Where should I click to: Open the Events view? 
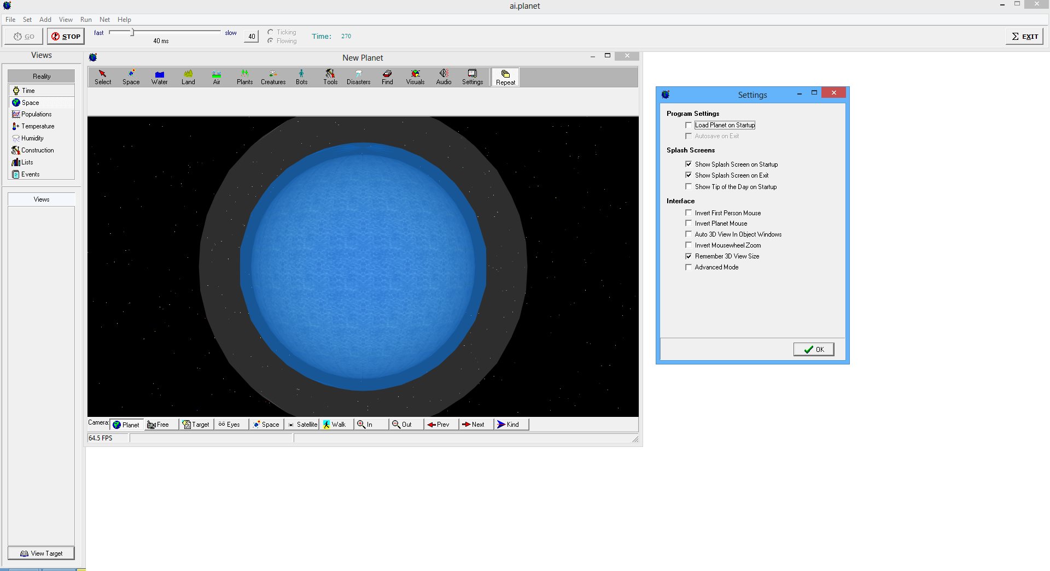[x=42, y=174]
